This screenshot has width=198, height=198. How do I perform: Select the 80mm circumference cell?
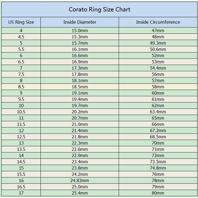click(158, 193)
